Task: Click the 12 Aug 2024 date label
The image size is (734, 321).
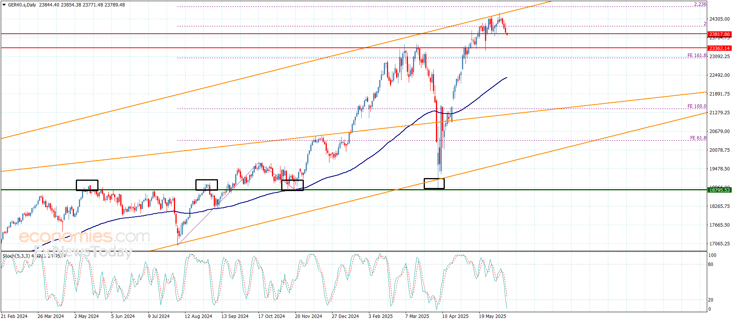Action: coord(198,316)
